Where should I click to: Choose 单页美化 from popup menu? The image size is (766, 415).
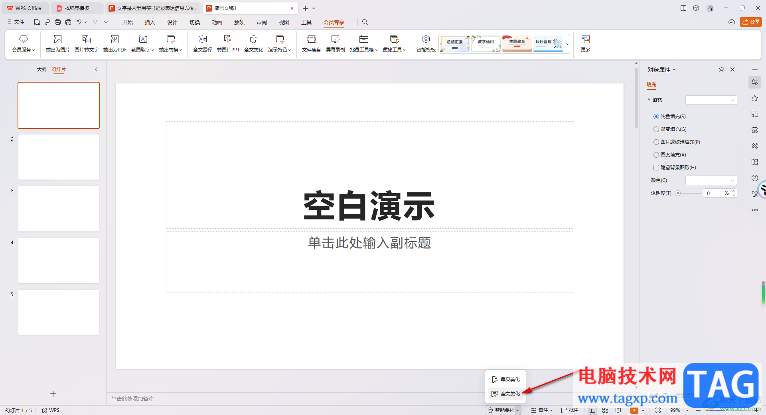coord(505,379)
